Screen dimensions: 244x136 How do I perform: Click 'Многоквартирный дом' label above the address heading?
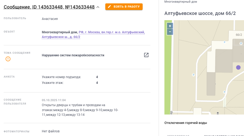[181, 2]
